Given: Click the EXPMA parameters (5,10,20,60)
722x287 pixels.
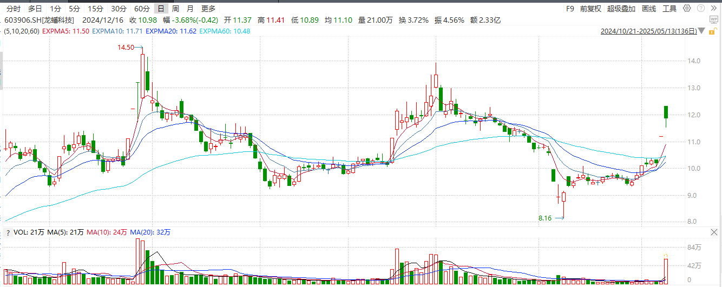Looking at the screenshot, I should 21,31.
